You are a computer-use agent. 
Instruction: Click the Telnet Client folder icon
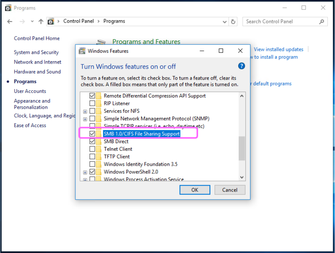99,149
